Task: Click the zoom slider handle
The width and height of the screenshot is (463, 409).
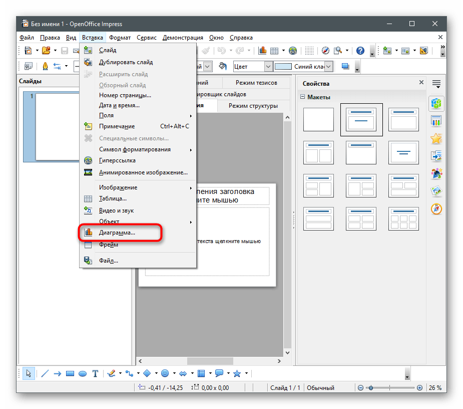Action: [370, 388]
